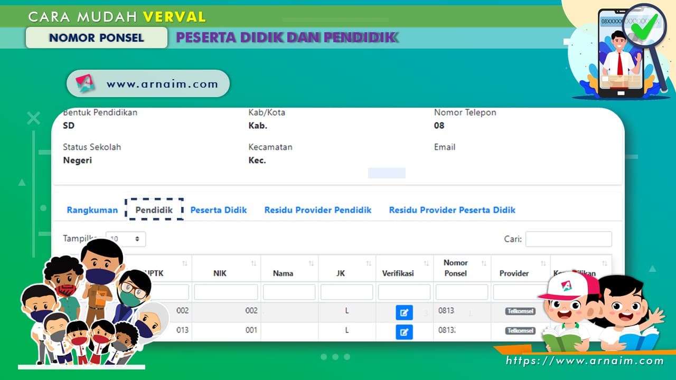Sort table by NIK sort arrows
The width and height of the screenshot is (676, 380).
(x=253, y=263)
